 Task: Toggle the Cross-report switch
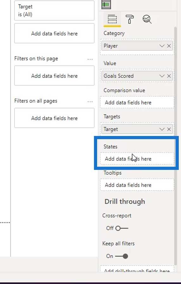pyautogui.click(x=122, y=228)
